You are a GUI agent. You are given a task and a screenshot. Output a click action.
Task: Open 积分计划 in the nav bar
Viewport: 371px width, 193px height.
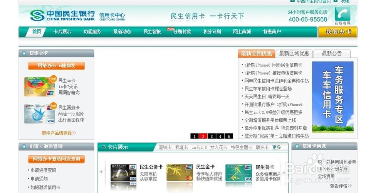point(212,32)
